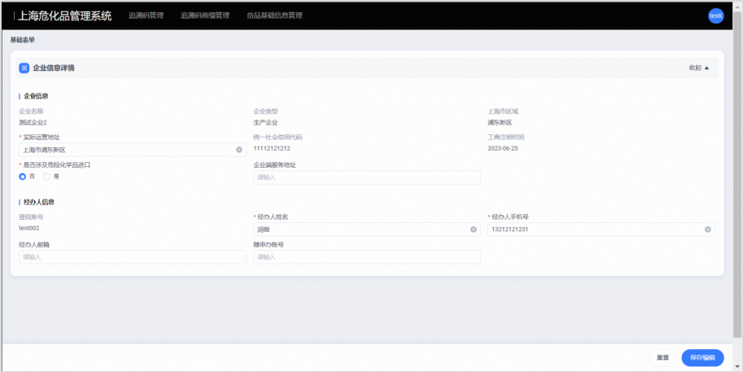Click the 企业端服务地址 input field

(x=366, y=177)
